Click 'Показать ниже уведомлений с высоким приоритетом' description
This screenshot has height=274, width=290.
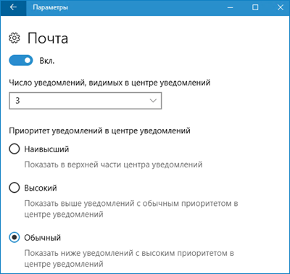[129, 258]
